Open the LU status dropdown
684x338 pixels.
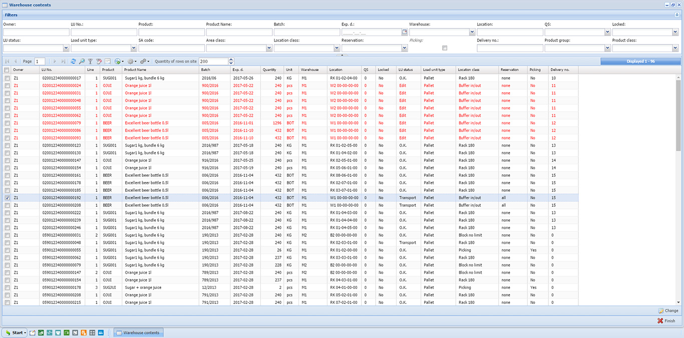[66, 48]
